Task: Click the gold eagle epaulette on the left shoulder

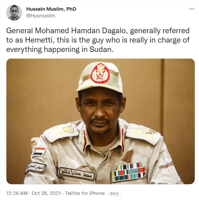Action: coord(68,129)
